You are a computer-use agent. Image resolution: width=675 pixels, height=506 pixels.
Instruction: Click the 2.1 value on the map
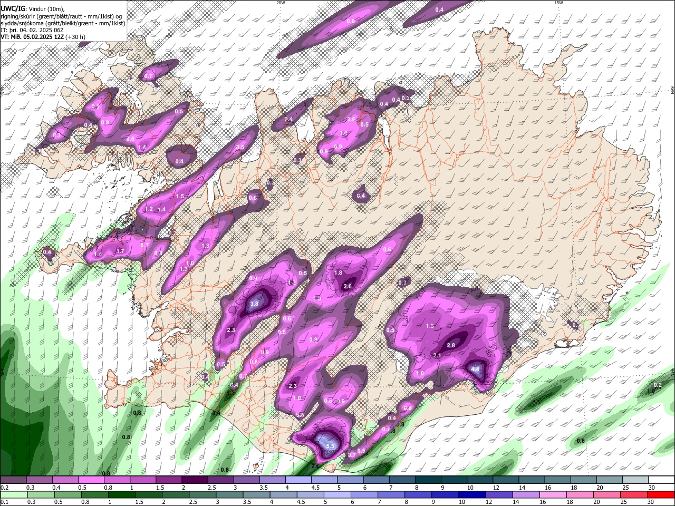pyautogui.click(x=437, y=356)
